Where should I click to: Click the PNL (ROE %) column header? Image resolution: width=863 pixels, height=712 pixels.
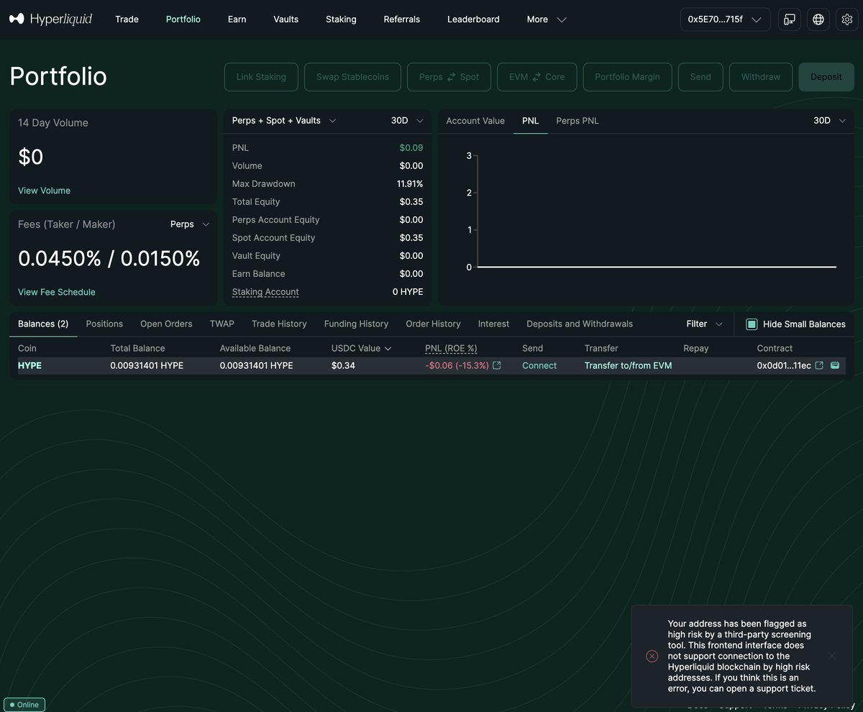tap(451, 348)
